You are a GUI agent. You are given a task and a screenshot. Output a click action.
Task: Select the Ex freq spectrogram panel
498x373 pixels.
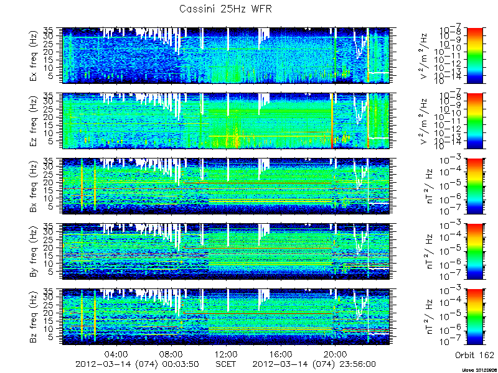(x=226, y=55)
